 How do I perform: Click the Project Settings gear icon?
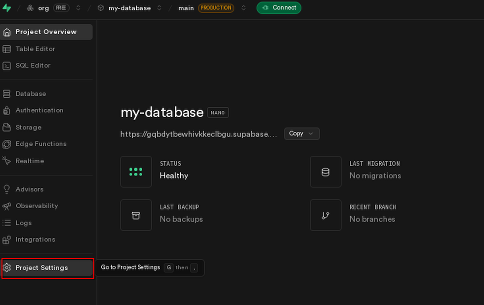(7, 267)
